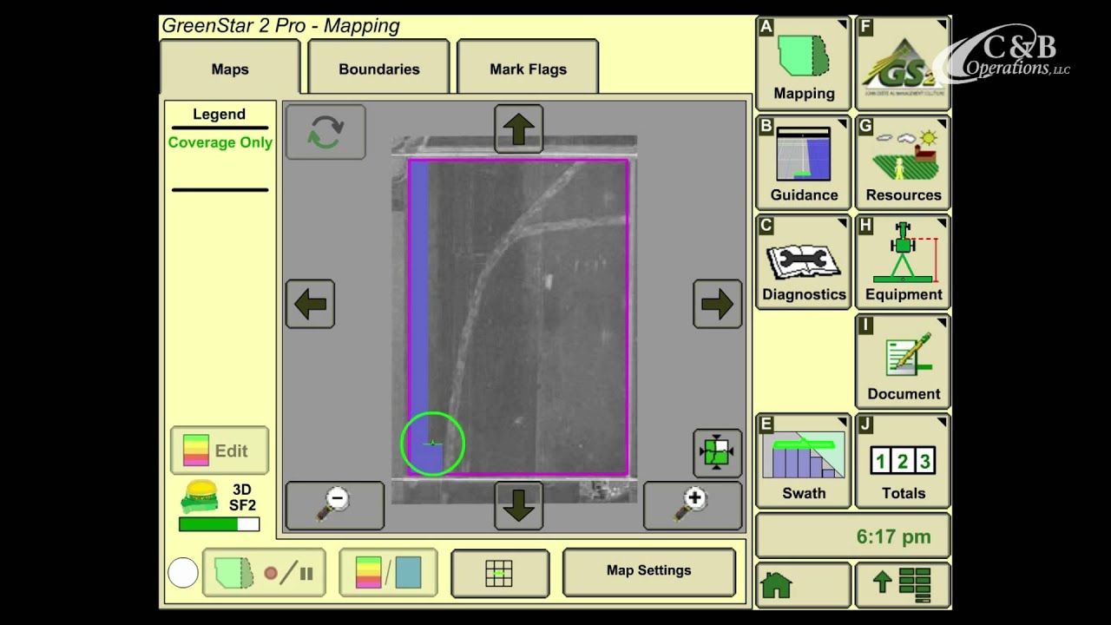
Task: Open the Totals page
Action: pos(903,460)
